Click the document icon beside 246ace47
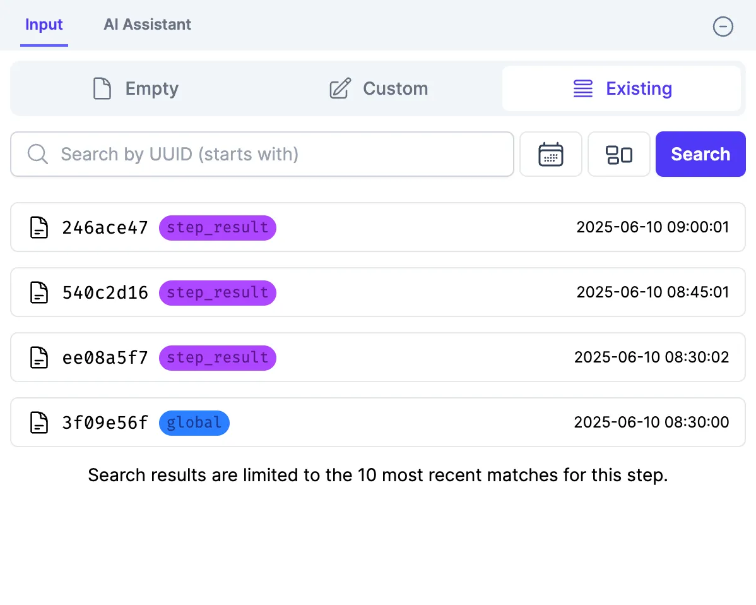The image size is (756, 605). (x=39, y=227)
